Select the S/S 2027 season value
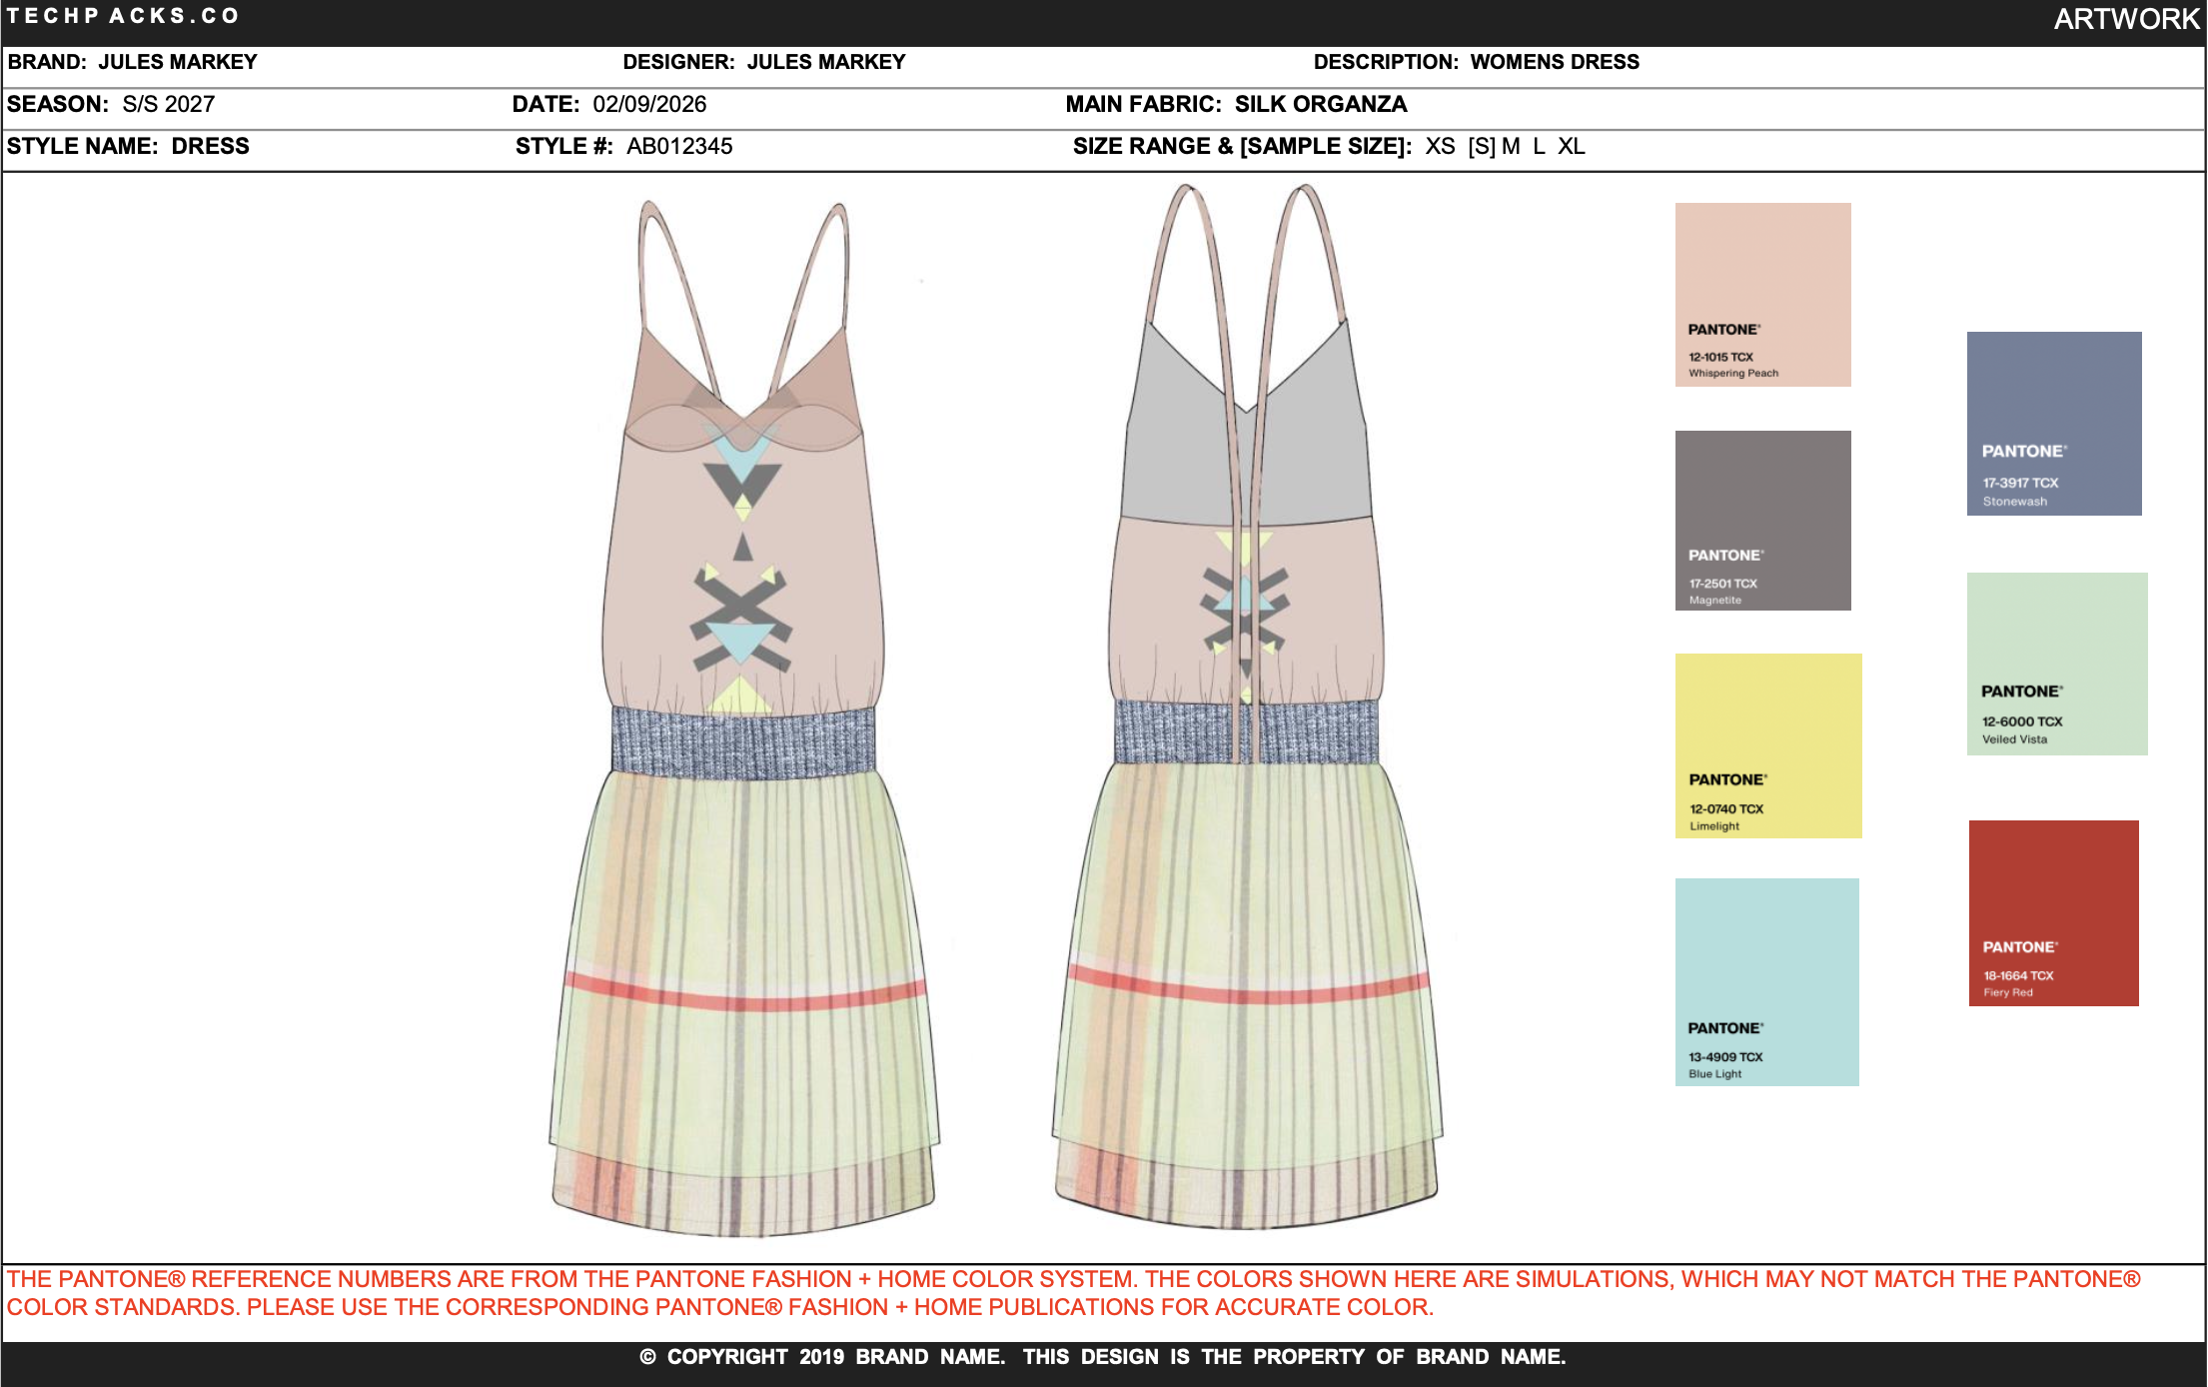The height and width of the screenshot is (1387, 2208). click(x=168, y=104)
